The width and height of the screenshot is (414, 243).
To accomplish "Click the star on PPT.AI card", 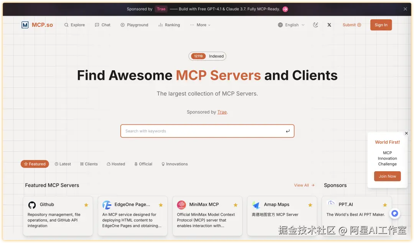I will pyautogui.click(x=385, y=205).
